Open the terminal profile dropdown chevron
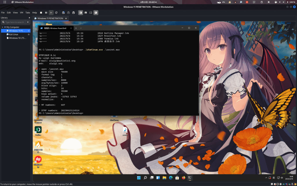The width and height of the screenshot is (297, 186). click(81, 28)
